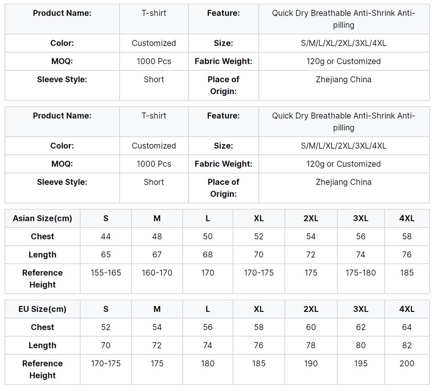Click the EU reference height 195 cell
Screen dimensions: 439x391
[x=361, y=364]
